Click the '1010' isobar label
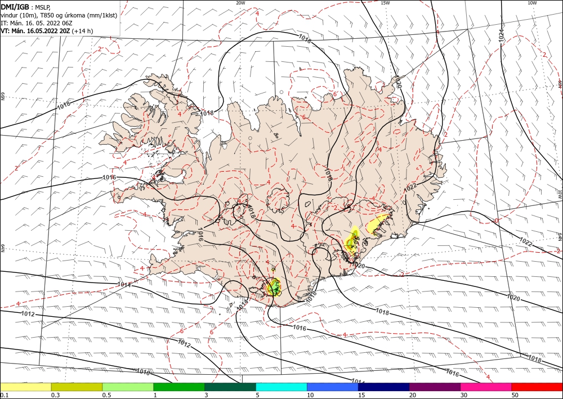This screenshot has height=399, width=563. (143, 373)
